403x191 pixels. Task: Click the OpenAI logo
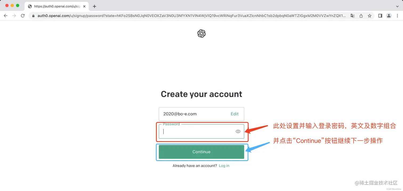pos(201,33)
